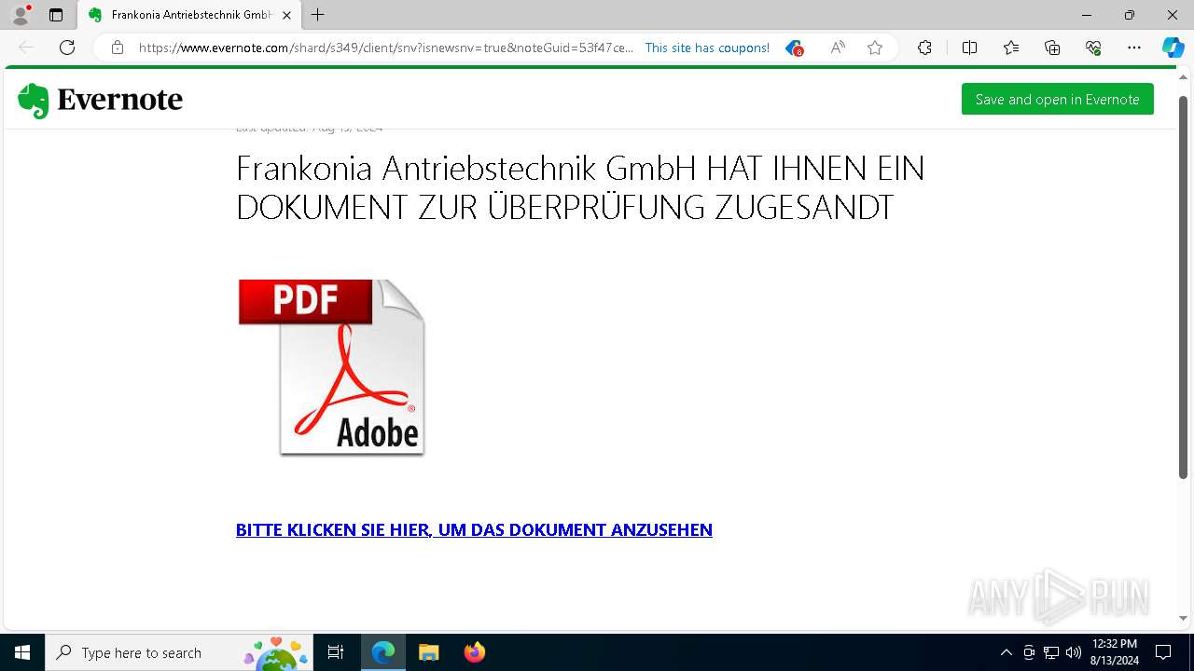Go back to previous page
The height and width of the screenshot is (671, 1194).
tap(26, 48)
